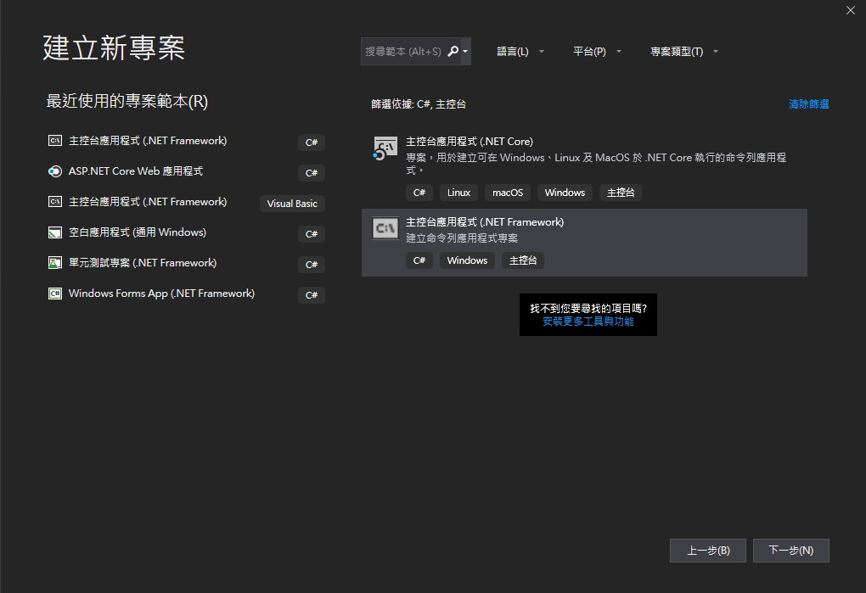Click the macOS tag of the .NET Core template
The width and height of the screenshot is (866, 593).
point(508,193)
